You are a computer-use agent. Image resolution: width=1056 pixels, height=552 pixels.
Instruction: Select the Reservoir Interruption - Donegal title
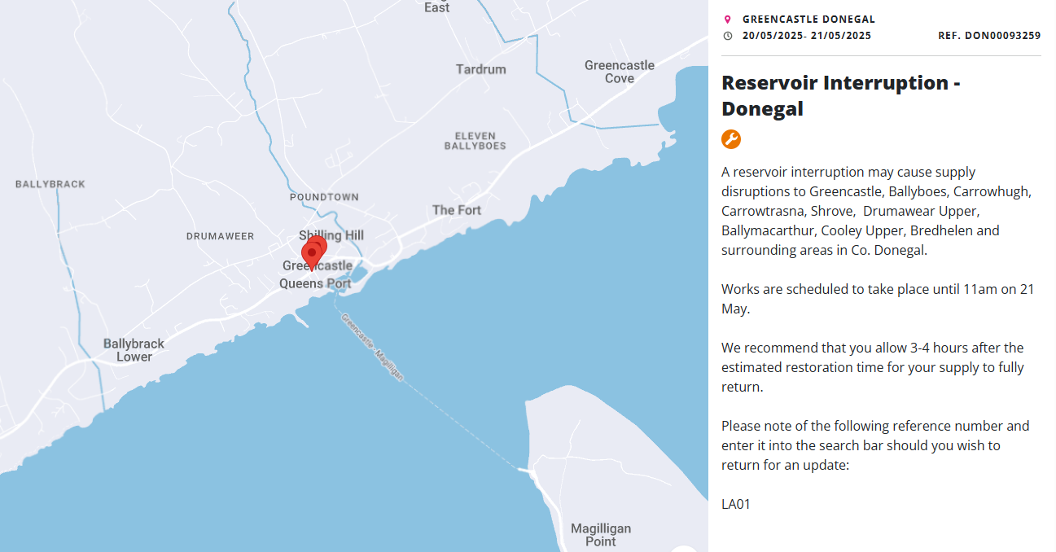click(841, 95)
